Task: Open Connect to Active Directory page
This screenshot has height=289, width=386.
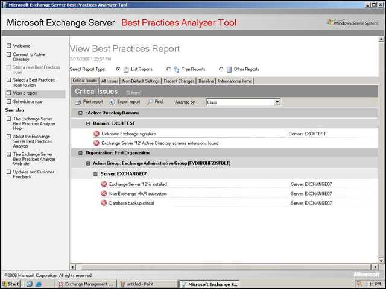Action: [x=29, y=57]
